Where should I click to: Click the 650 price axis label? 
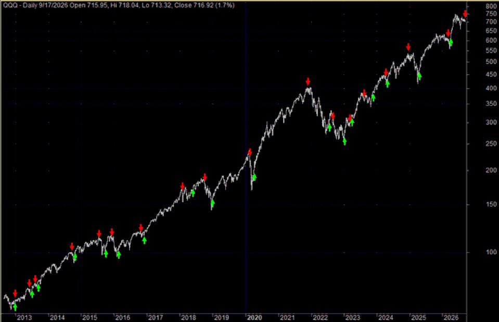click(x=491, y=31)
